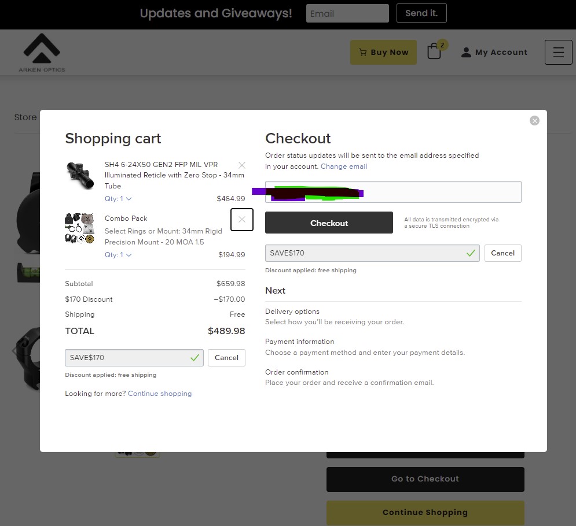Click the Store breadcrumb link

[x=25, y=117]
